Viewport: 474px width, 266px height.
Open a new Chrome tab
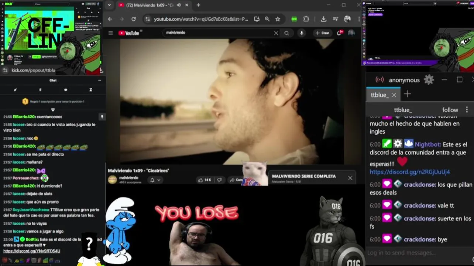[198, 5]
